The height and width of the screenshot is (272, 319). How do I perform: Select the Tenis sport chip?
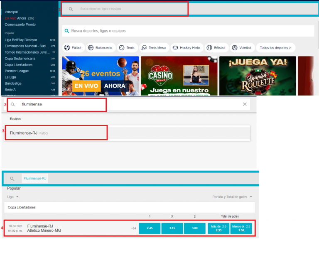pos(128,48)
